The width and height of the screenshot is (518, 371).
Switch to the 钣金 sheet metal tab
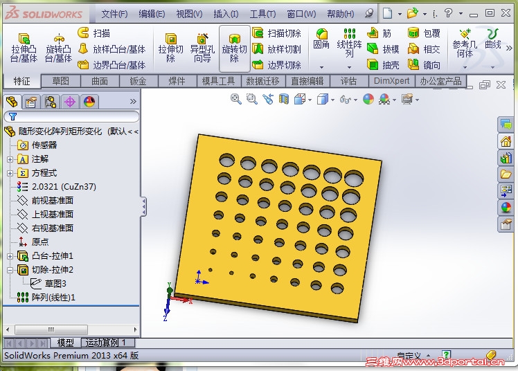138,81
